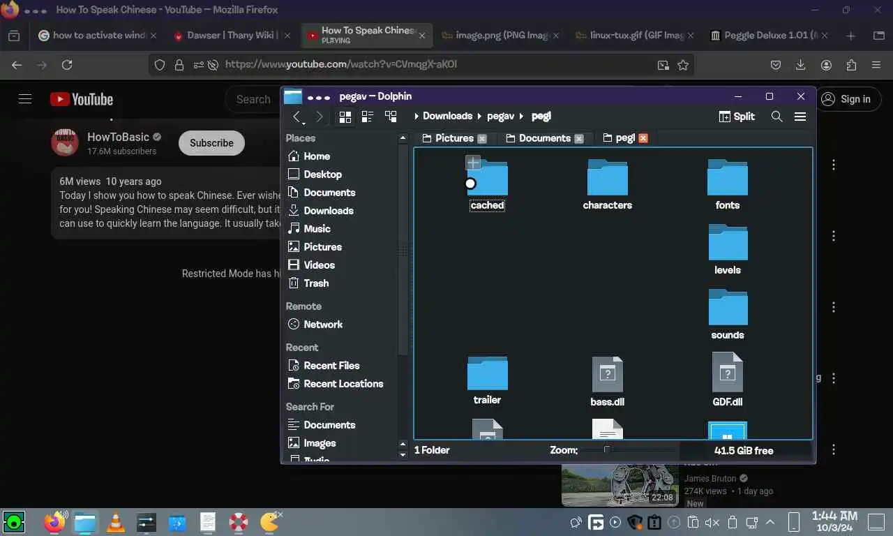Click muted volume icon in system tray

coord(712,522)
